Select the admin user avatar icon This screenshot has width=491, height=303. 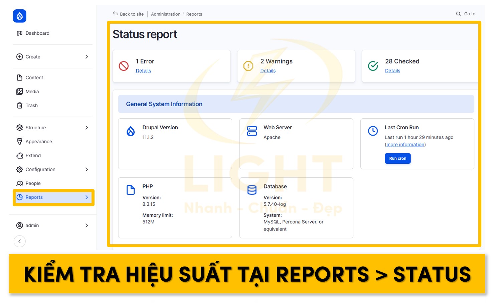pyautogui.click(x=20, y=225)
